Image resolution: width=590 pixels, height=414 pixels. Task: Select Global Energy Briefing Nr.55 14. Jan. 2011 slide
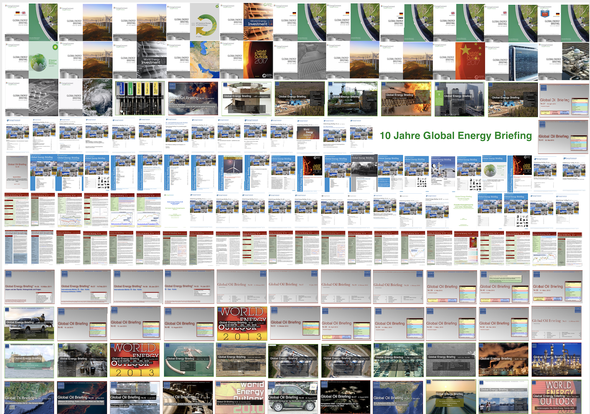tap(189, 287)
